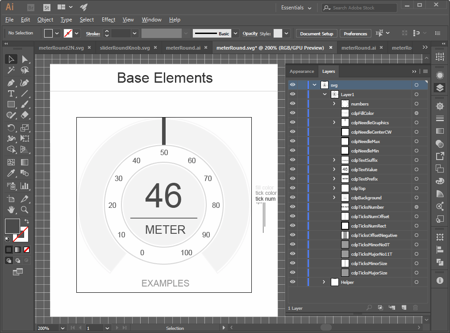Select the Hand tool
Screen dimensions: 450x333
pos(11,209)
